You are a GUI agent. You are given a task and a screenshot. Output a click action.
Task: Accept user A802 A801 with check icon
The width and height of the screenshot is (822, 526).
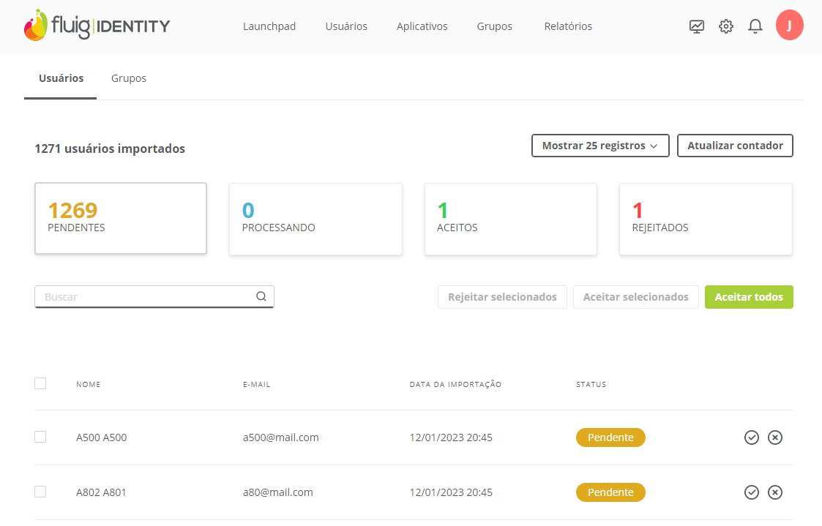pos(751,492)
